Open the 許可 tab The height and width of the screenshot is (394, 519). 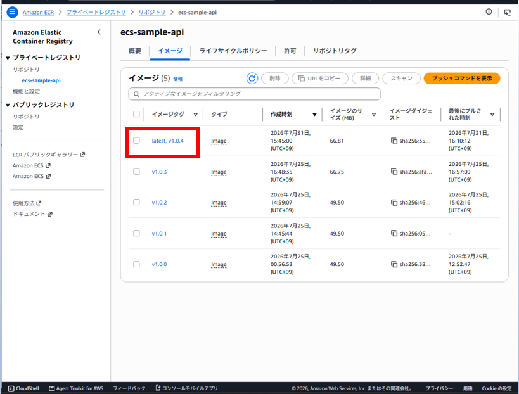click(290, 51)
